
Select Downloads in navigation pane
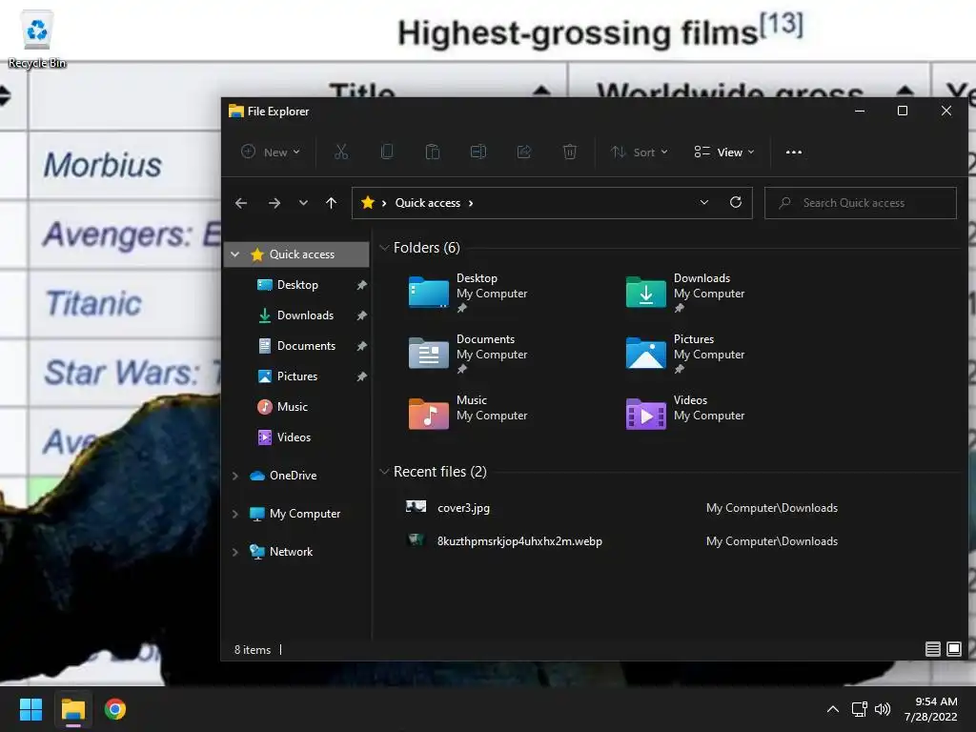tap(305, 315)
